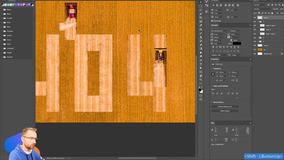This screenshot has height=160, width=284.
Task: Select the Type tool
Action: [201, 64]
